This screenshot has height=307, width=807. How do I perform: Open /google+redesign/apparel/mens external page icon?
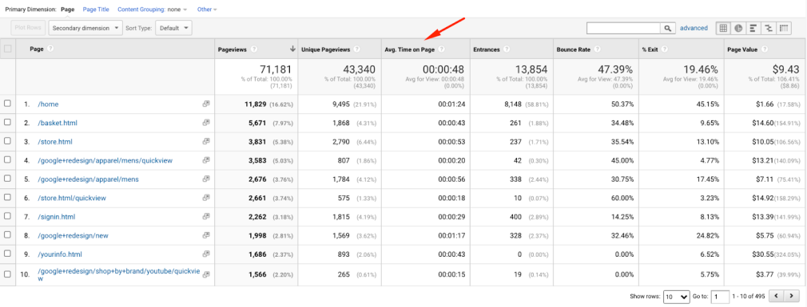pyautogui.click(x=206, y=179)
